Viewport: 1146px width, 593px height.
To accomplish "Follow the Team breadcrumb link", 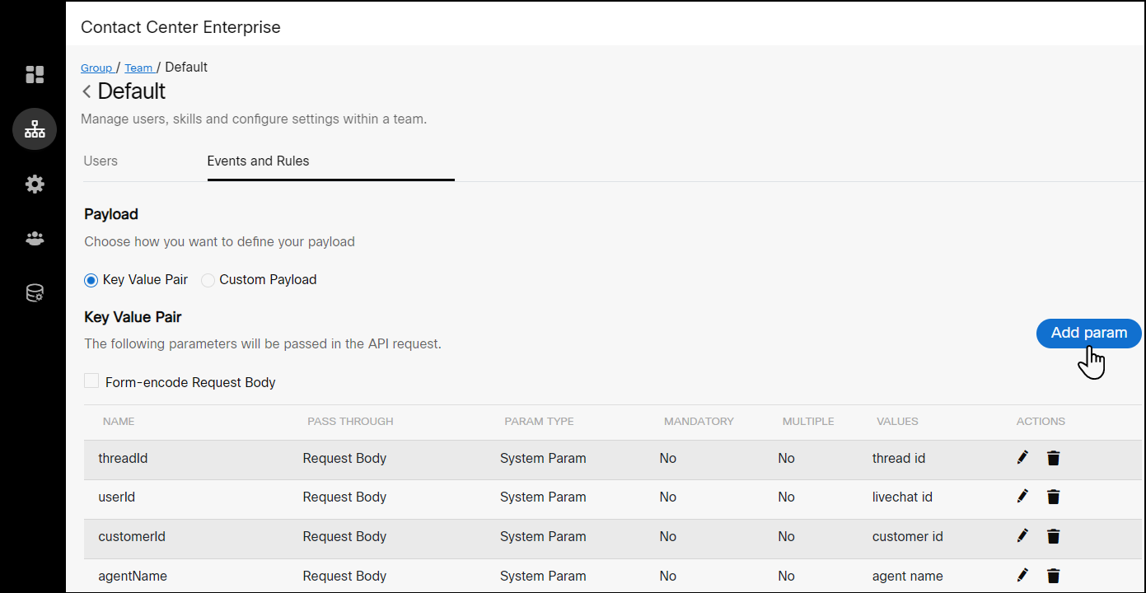I will click(x=138, y=68).
